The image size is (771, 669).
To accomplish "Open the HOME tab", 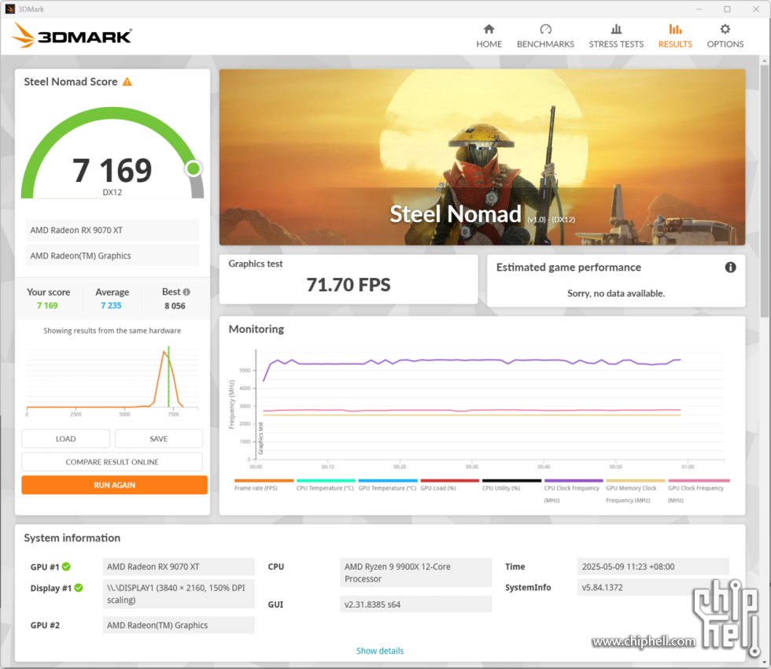I will pos(489,36).
